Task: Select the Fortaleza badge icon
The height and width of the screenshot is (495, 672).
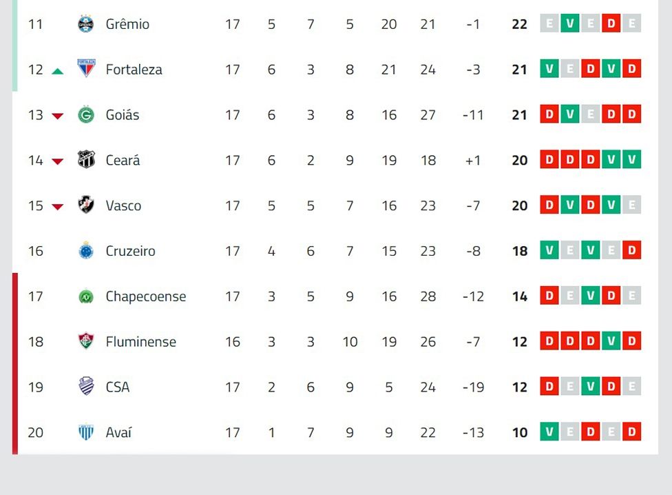Action: [85, 69]
